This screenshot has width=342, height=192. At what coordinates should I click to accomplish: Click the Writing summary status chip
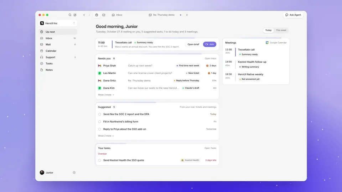[x=249, y=67]
